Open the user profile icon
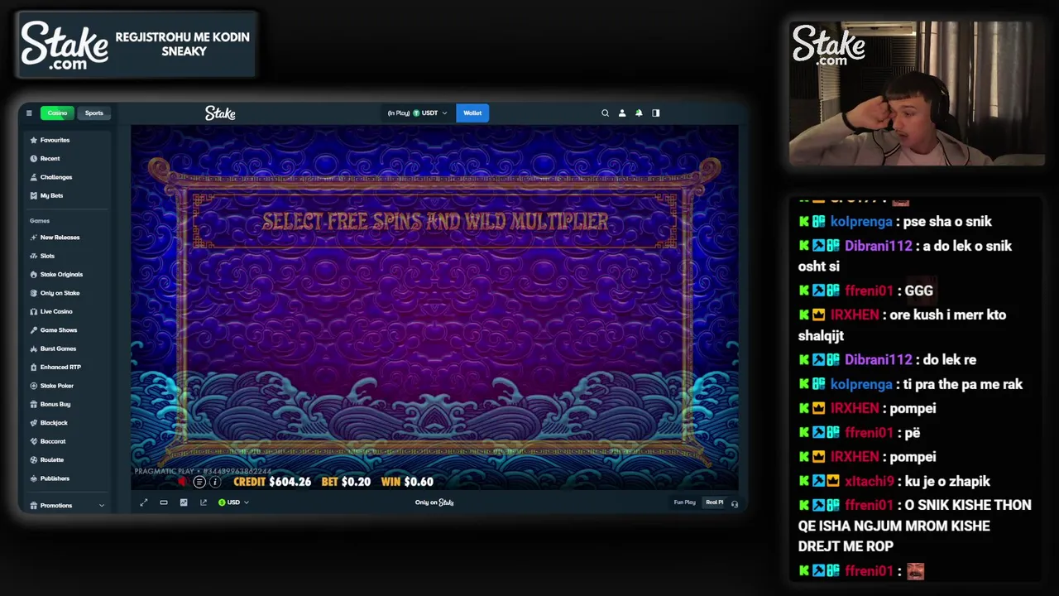The height and width of the screenshot is (596, 1059). click(622, 113)
